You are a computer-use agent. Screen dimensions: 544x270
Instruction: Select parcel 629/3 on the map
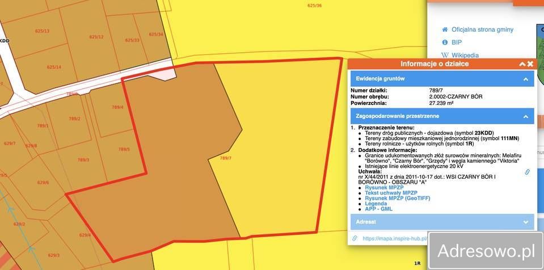(54, 255)
